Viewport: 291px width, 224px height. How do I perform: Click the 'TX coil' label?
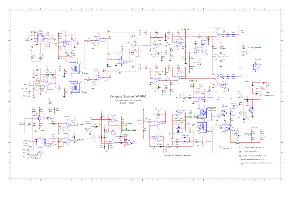click(25, 143)
